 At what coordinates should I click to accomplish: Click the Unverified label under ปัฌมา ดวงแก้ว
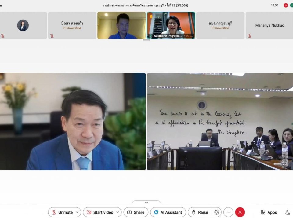click(x=72, y=28)
